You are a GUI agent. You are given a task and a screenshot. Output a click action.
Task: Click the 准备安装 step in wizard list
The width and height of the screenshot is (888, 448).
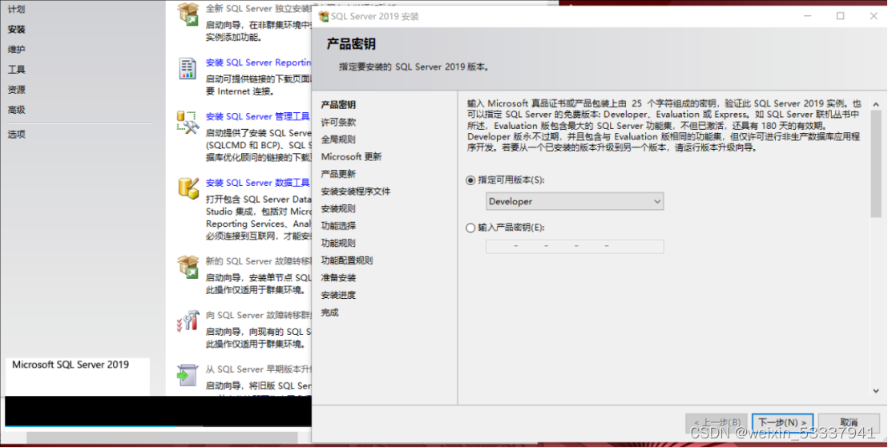[x=339, y=277]
